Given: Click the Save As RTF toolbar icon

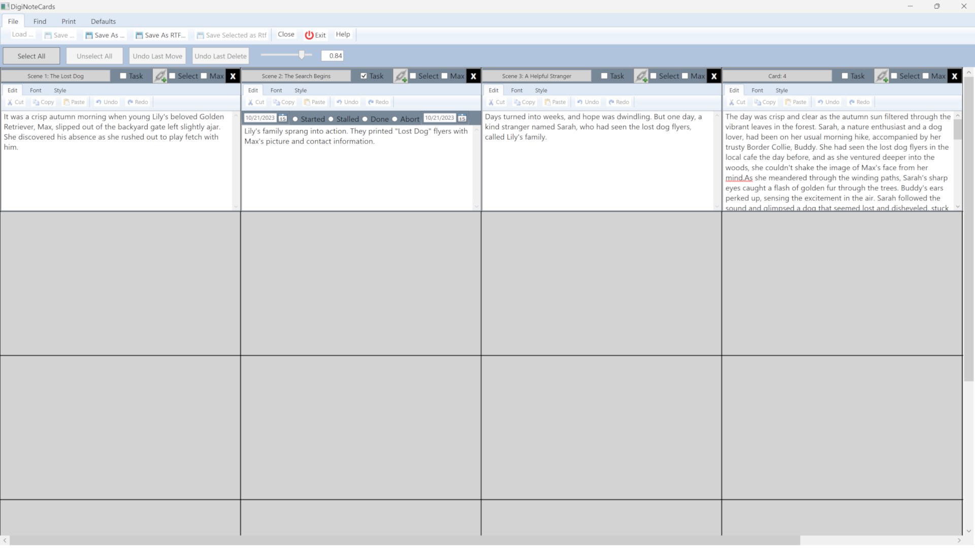Looking at the screenshot, I should click(139, 36).
